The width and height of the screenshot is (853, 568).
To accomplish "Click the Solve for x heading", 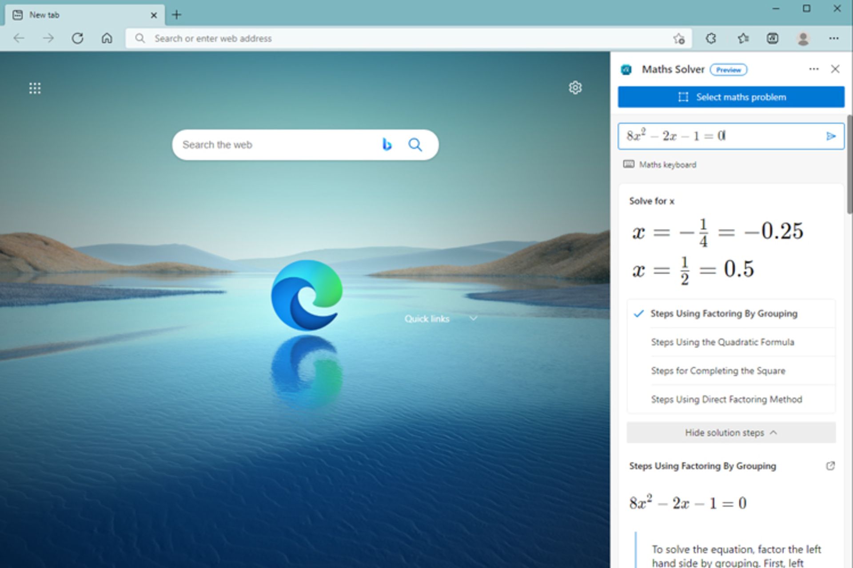I will (x=652, y=201).
